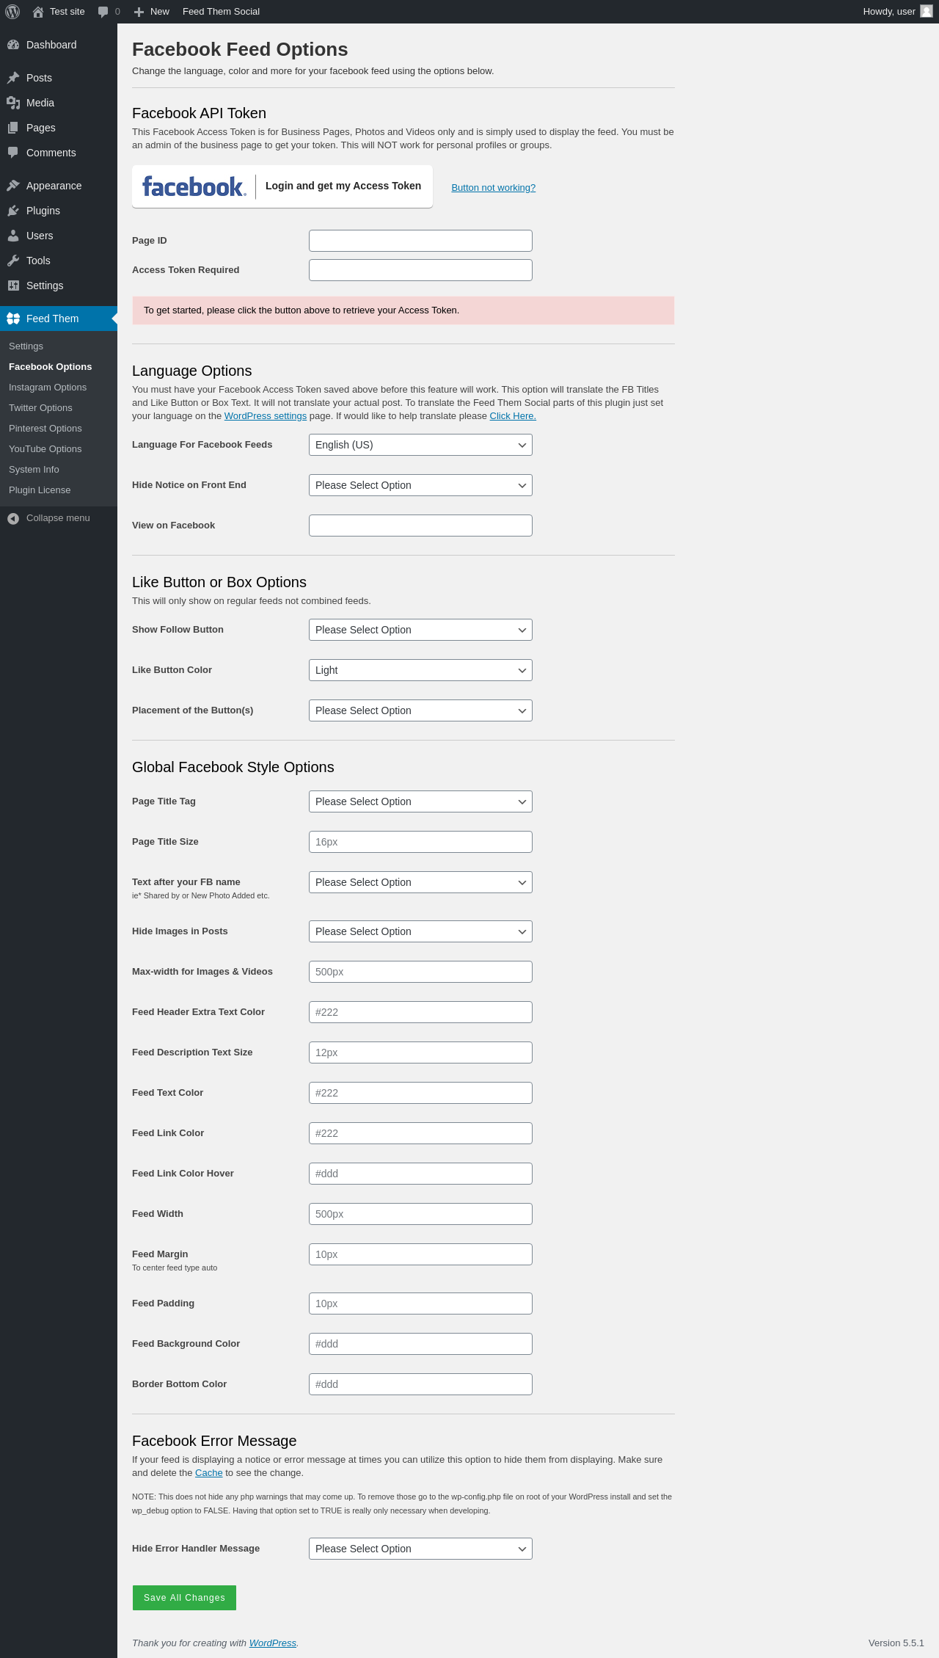This screenshot has height=1658, width=939.
Task: Click the Users person icon
Action: 13,236
